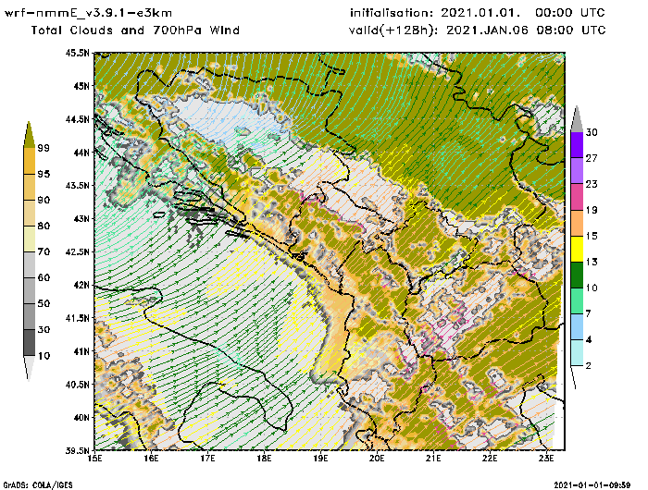Screen dimensions: 648x490
Task: Click the 43N latitude axis label
Action: (81, 218)
